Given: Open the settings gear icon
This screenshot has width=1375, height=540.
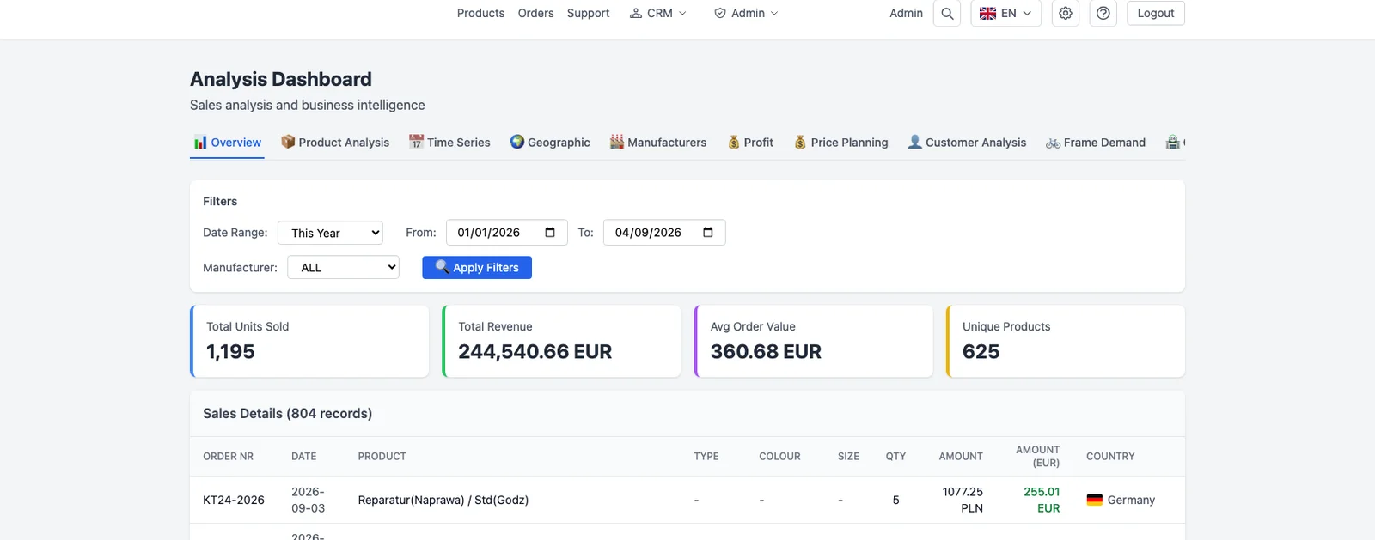Looking at the screenshot, I should tap(1066, 14).
